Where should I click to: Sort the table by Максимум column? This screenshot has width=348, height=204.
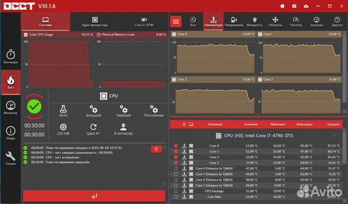pyautogui.click(x=304, y=125)
